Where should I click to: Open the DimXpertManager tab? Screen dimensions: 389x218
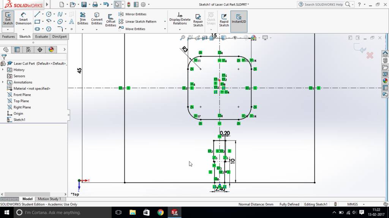[x=40, y=50]
